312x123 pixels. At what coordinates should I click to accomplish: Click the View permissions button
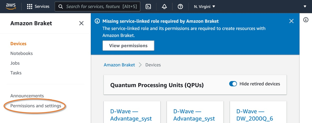(128, 46)
